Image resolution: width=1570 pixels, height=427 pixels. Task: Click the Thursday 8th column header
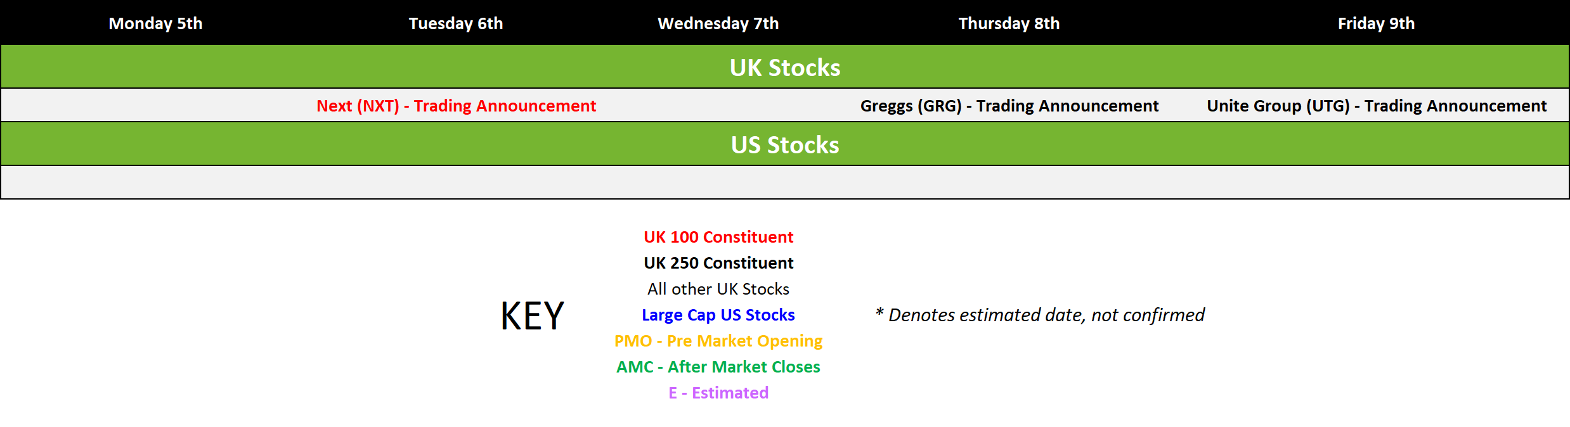pyautogui.click(x=1009, y=23)
